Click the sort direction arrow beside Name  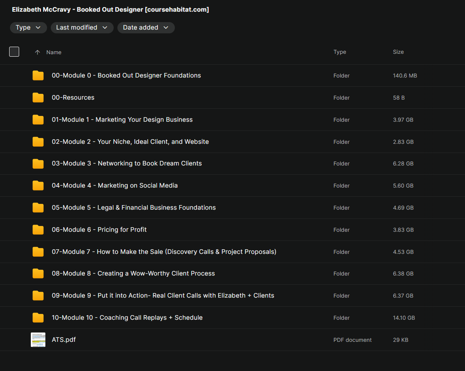pos(37,52)
